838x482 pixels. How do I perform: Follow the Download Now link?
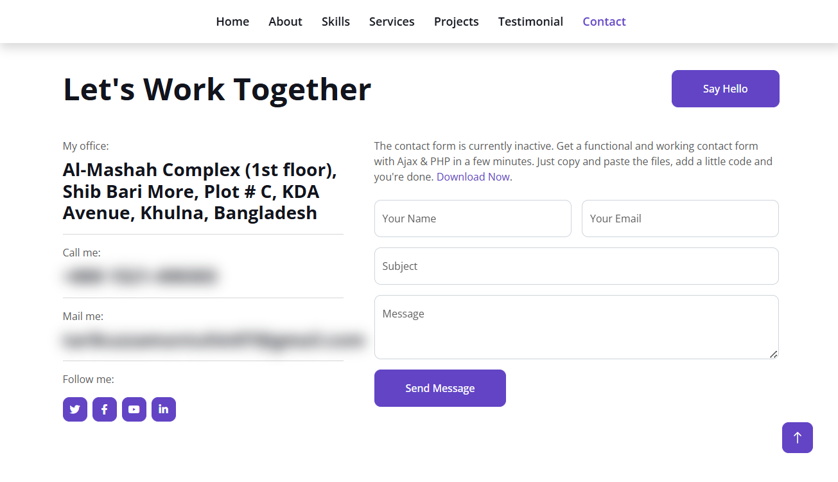pyautogui.click(x=473, y=177)
